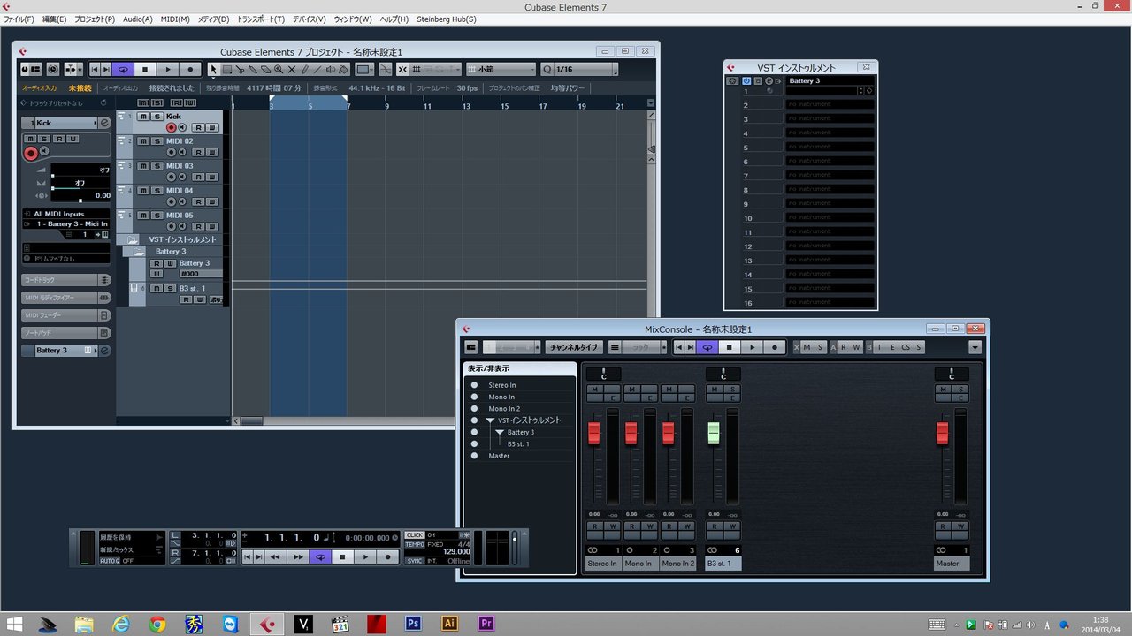
Task: Select the Range Selection tool in project toolbar
Action: click(x=226, y=69)
